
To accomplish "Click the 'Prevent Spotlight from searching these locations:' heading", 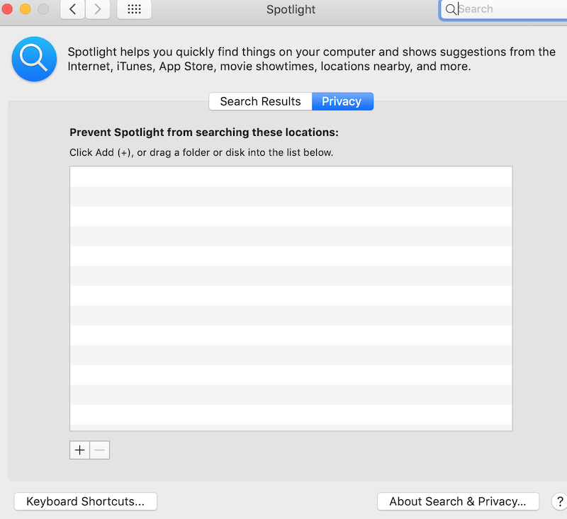I will [x=204, y=132].
